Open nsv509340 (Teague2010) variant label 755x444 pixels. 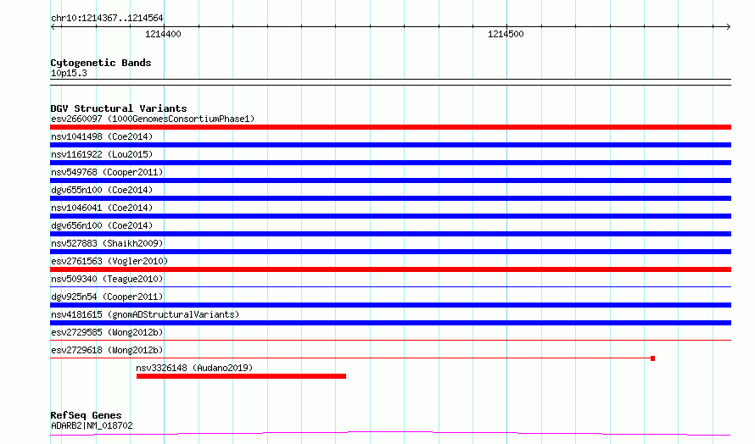coord(107,279)
